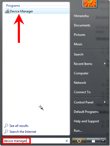
Task: Click magnifier icon beside Search the Internet
Action: tap(6, 131)
